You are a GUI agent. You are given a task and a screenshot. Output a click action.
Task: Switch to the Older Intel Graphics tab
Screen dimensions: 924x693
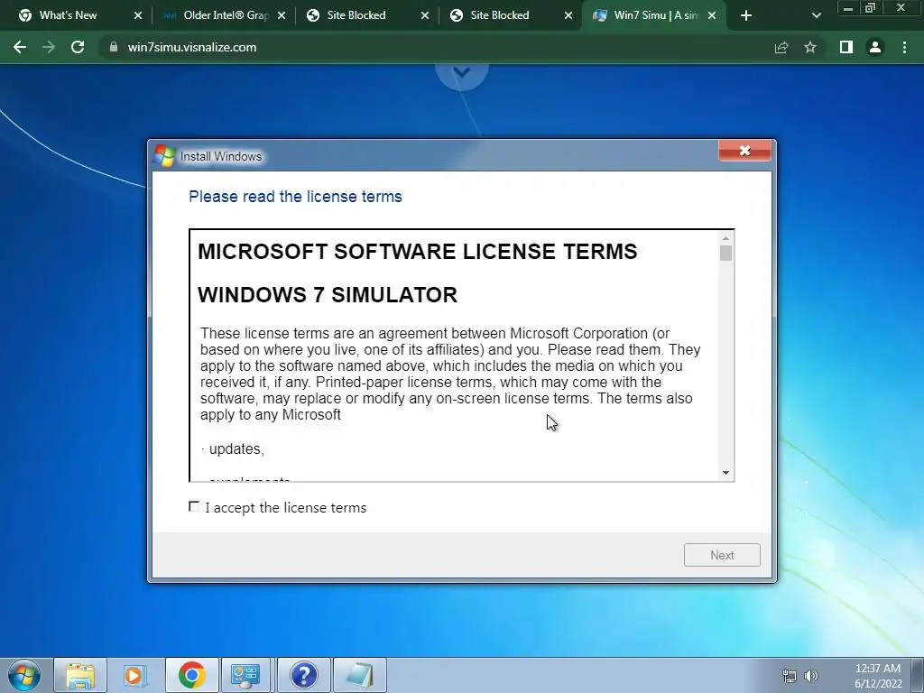[x=226, y=15]
